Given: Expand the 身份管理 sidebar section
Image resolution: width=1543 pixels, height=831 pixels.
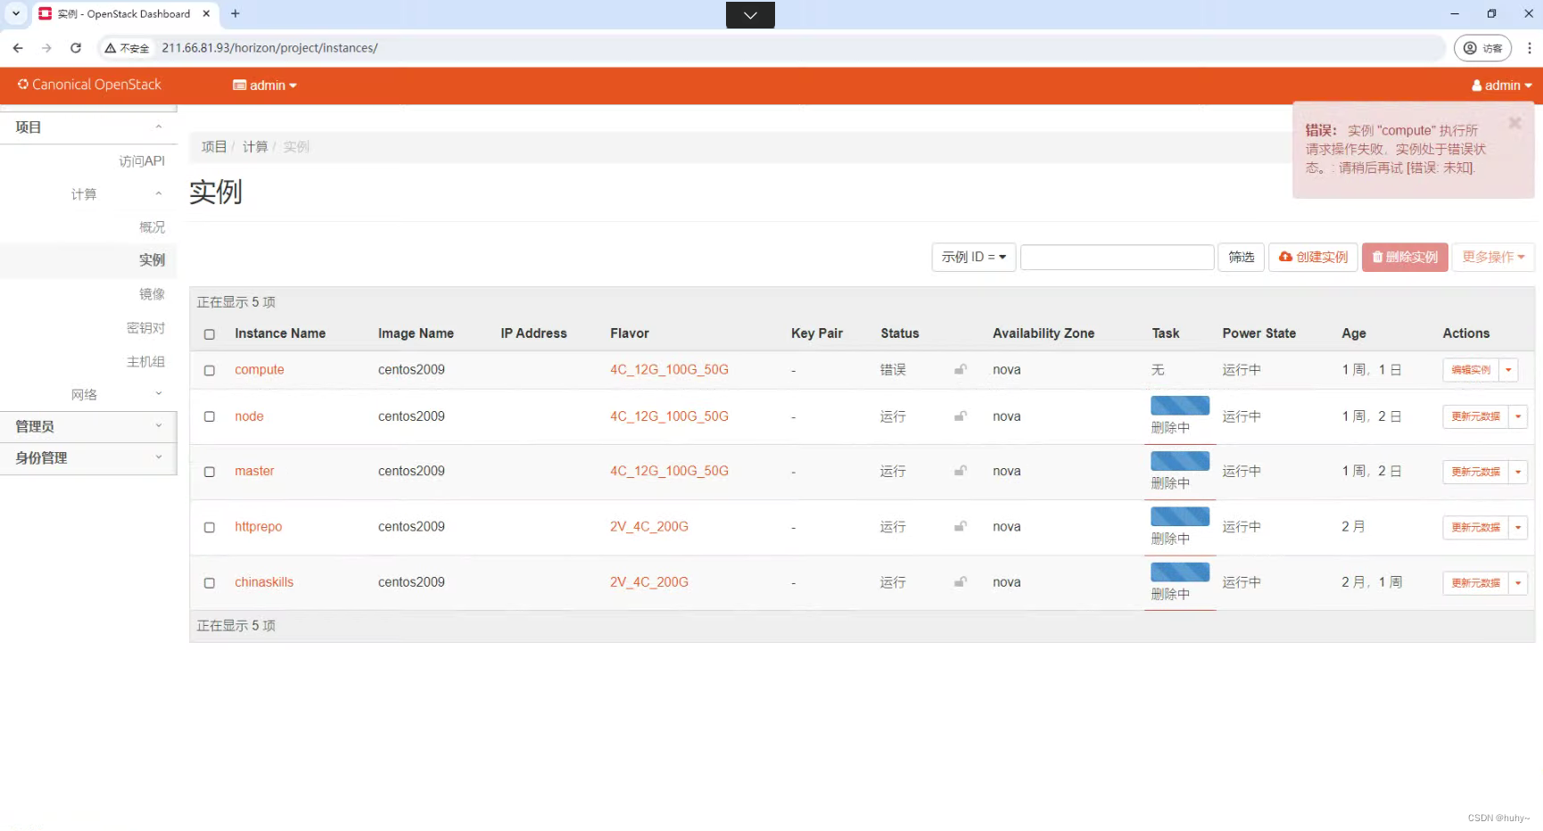Looking at the screenshot, I should pyautogui.click(x=88, y=457).
